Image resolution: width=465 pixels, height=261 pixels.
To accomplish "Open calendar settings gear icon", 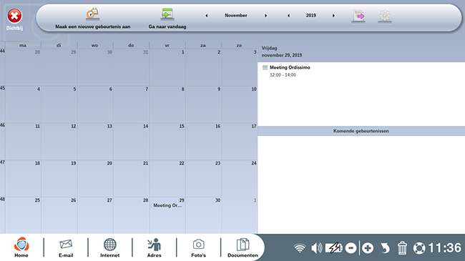I will pos(385,16).
